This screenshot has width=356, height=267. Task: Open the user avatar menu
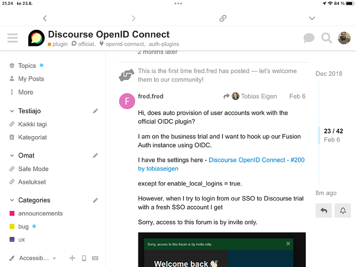pos(344,38)
